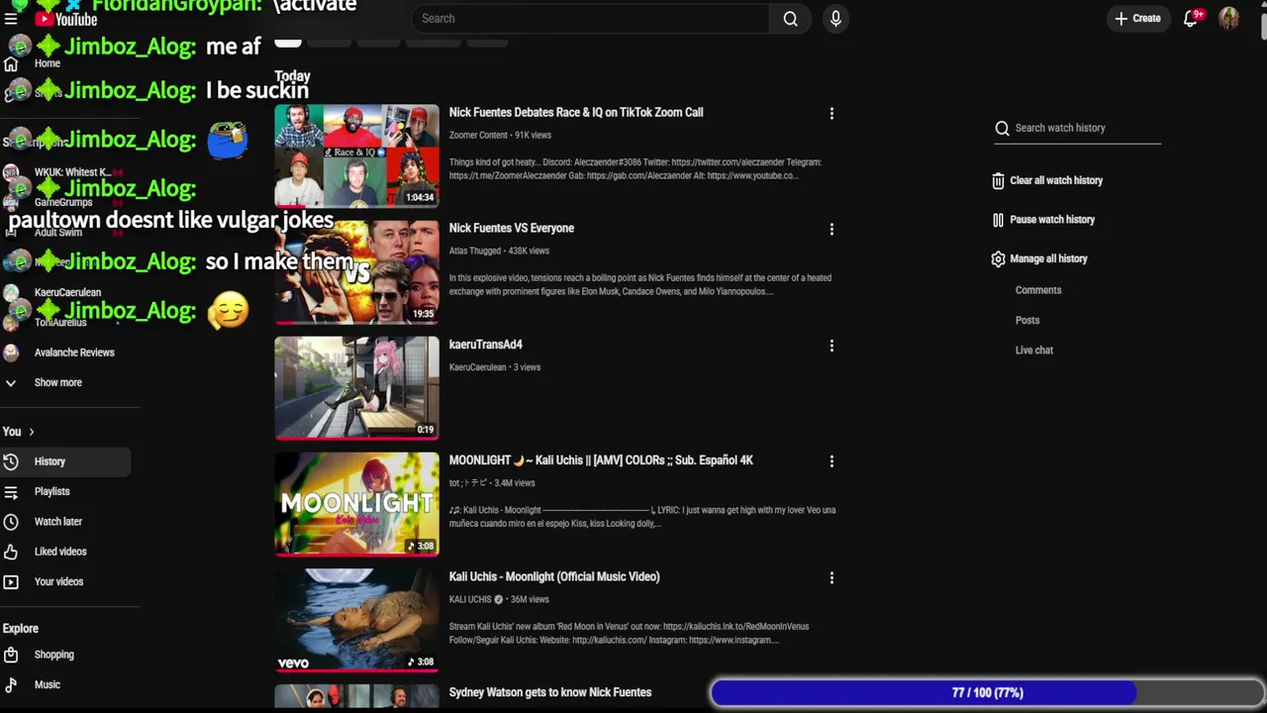The image size is (1267, 713).
Task: Click the Playlists list icon
Action: tap(11, 491)
